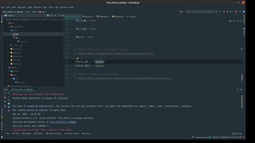Stop the running server from top toolbar
This screenshot has height=143, width=255.
236,12
